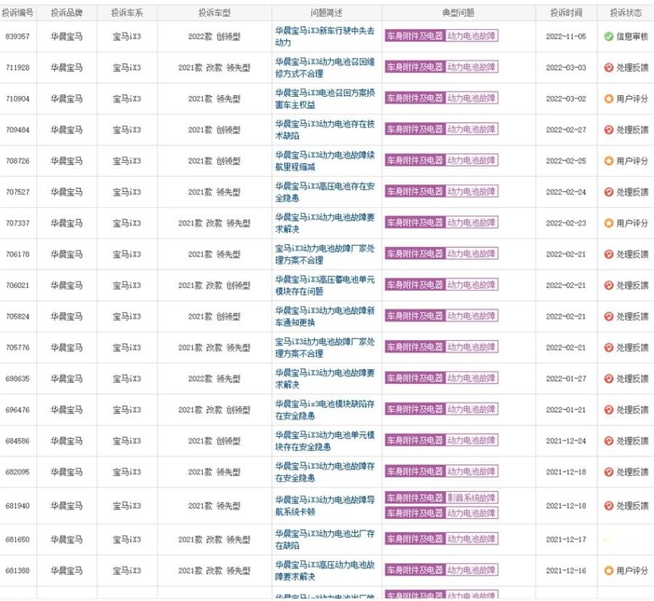Open complaint '高压蓄电池单元模块存在问题'
Image resolution: width=654 pixels, height=601 pixels.
click(x=325, y=286)
